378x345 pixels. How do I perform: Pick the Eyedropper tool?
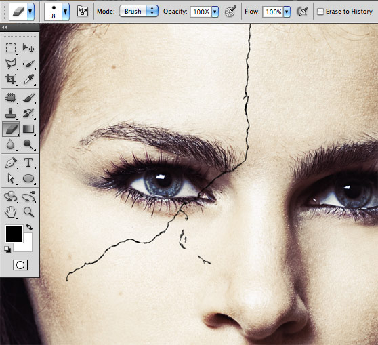(28, 79)
